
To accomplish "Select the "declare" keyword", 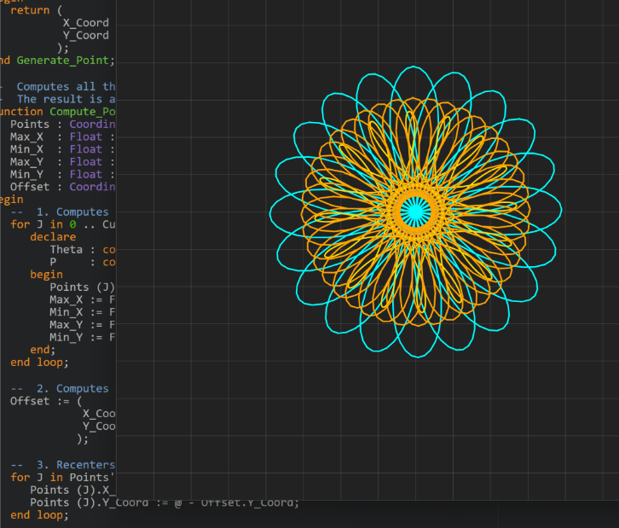I will (53, 237).
